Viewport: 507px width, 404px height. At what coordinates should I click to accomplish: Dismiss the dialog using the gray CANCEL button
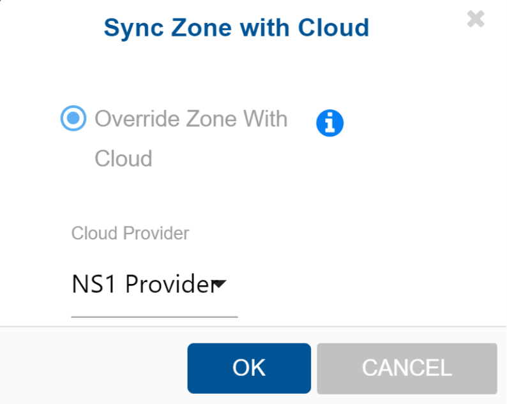pos(407,368)
